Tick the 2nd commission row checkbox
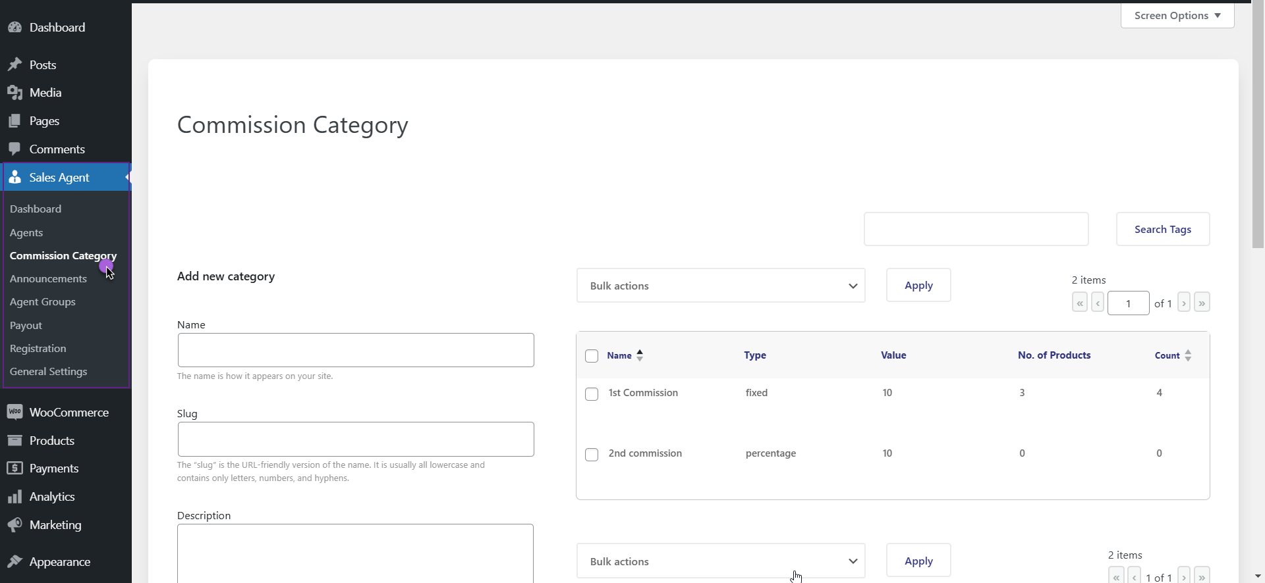Viewport: 1265px width, 583px height. tap(592, 455)
